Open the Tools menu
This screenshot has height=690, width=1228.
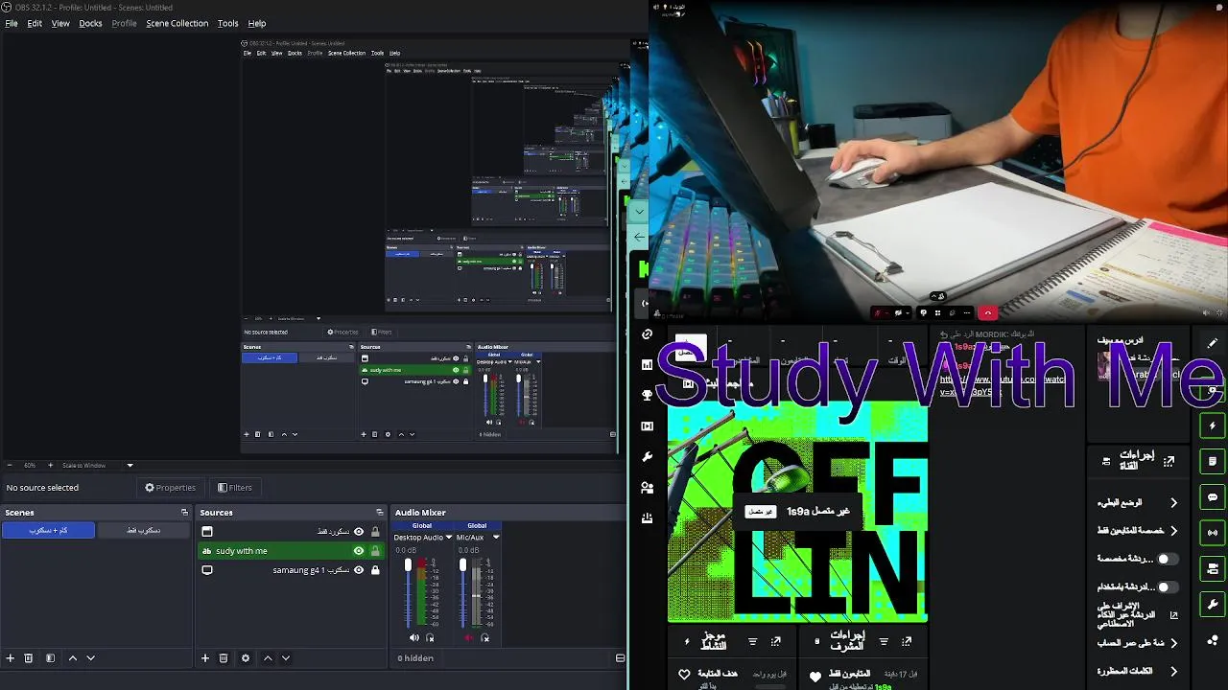tap(227, 23)
